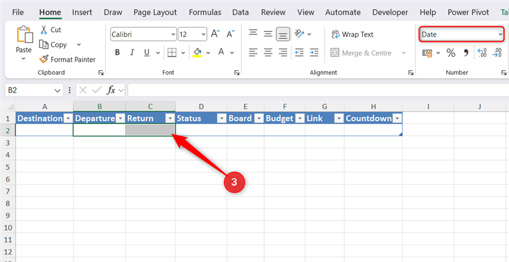509x262 pixels.
Task: Increase font size with larger A icon
Action: (x=215, y=34)
